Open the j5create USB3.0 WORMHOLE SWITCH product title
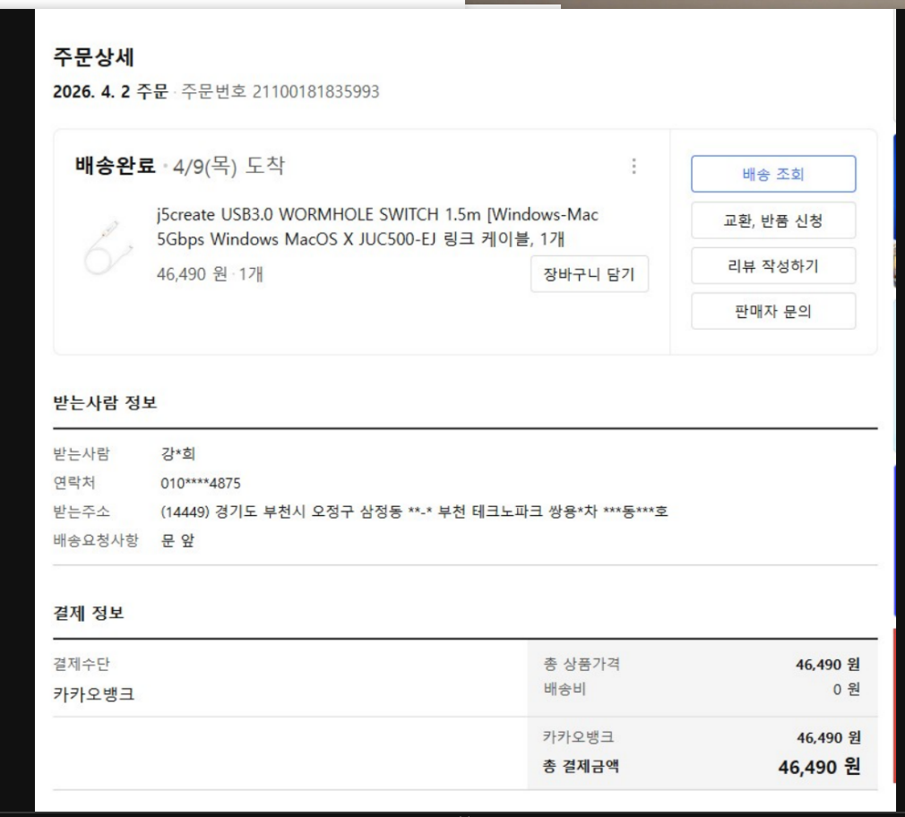Image resolution: width=905 pixels, height=817 pixels. tap(377, 226)
